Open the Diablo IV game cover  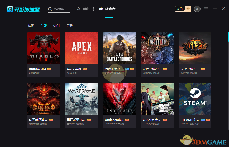click(44, 48)
